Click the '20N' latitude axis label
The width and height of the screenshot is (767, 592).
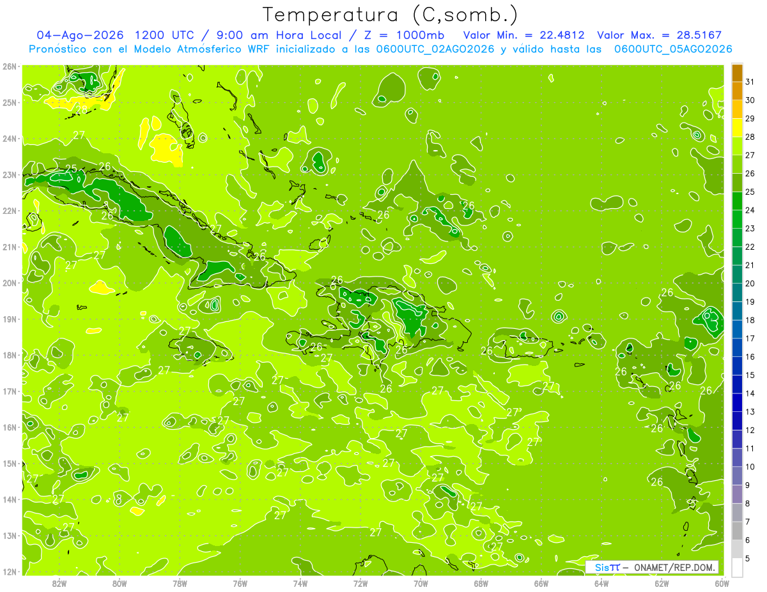tap(9, 283)
